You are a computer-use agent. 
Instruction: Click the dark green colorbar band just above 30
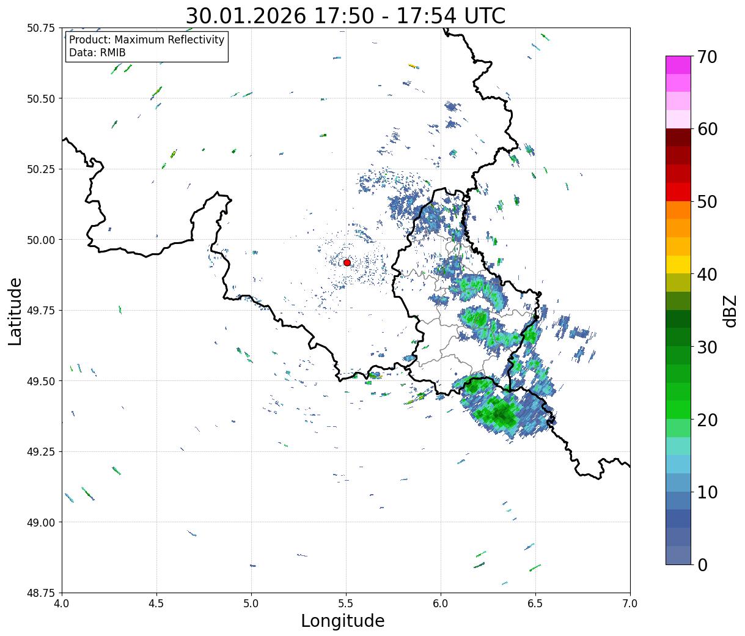(678, 338)
